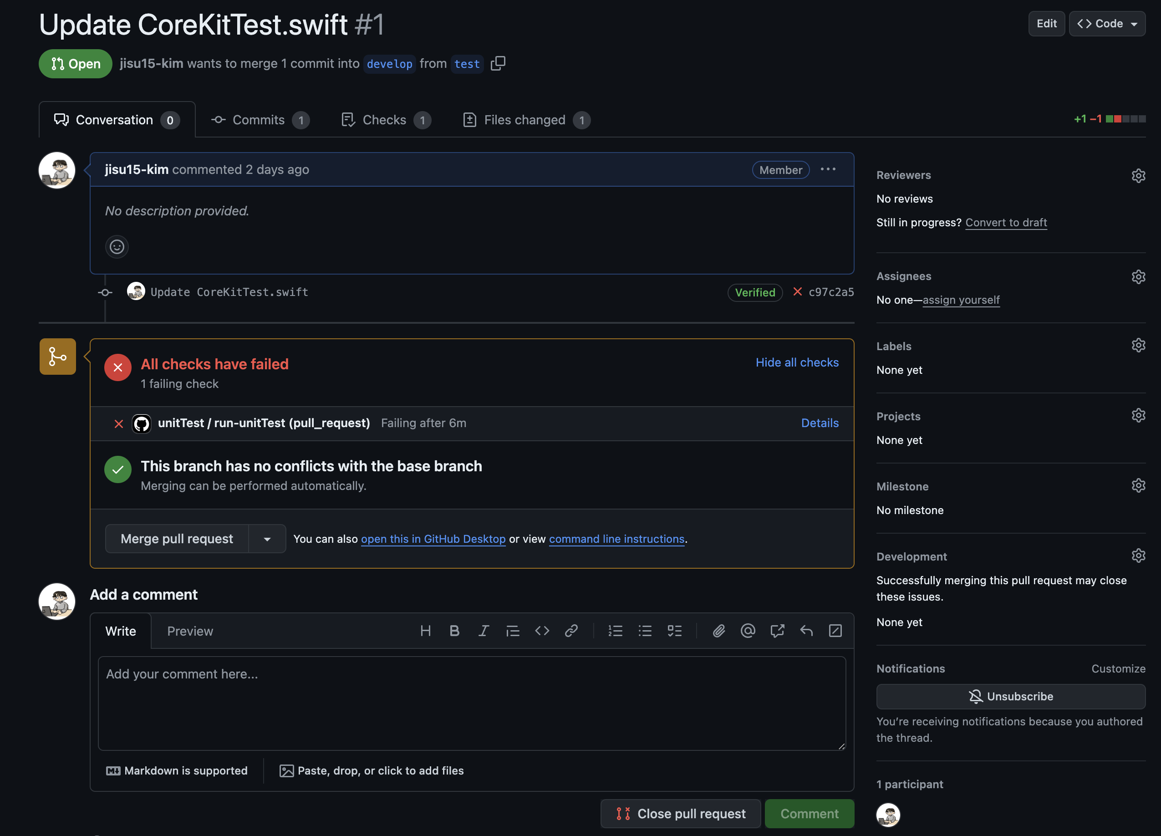Open the Code dropdown button
The image size is (1161, 836).
point(1107,24)
